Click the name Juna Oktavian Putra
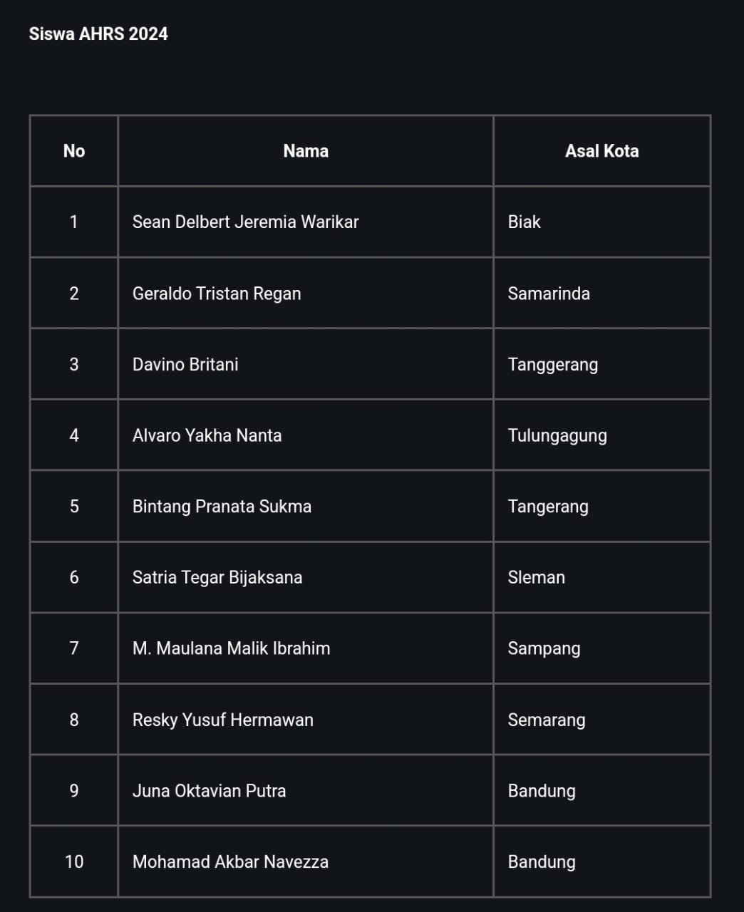 tap(209, 791)
